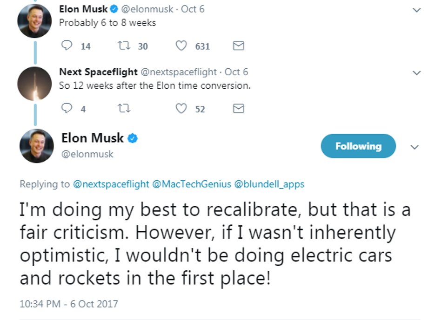This screenshot has width=428, height=320.
Task: Open @MacTechGenius mention link
Action: (192, 184)
